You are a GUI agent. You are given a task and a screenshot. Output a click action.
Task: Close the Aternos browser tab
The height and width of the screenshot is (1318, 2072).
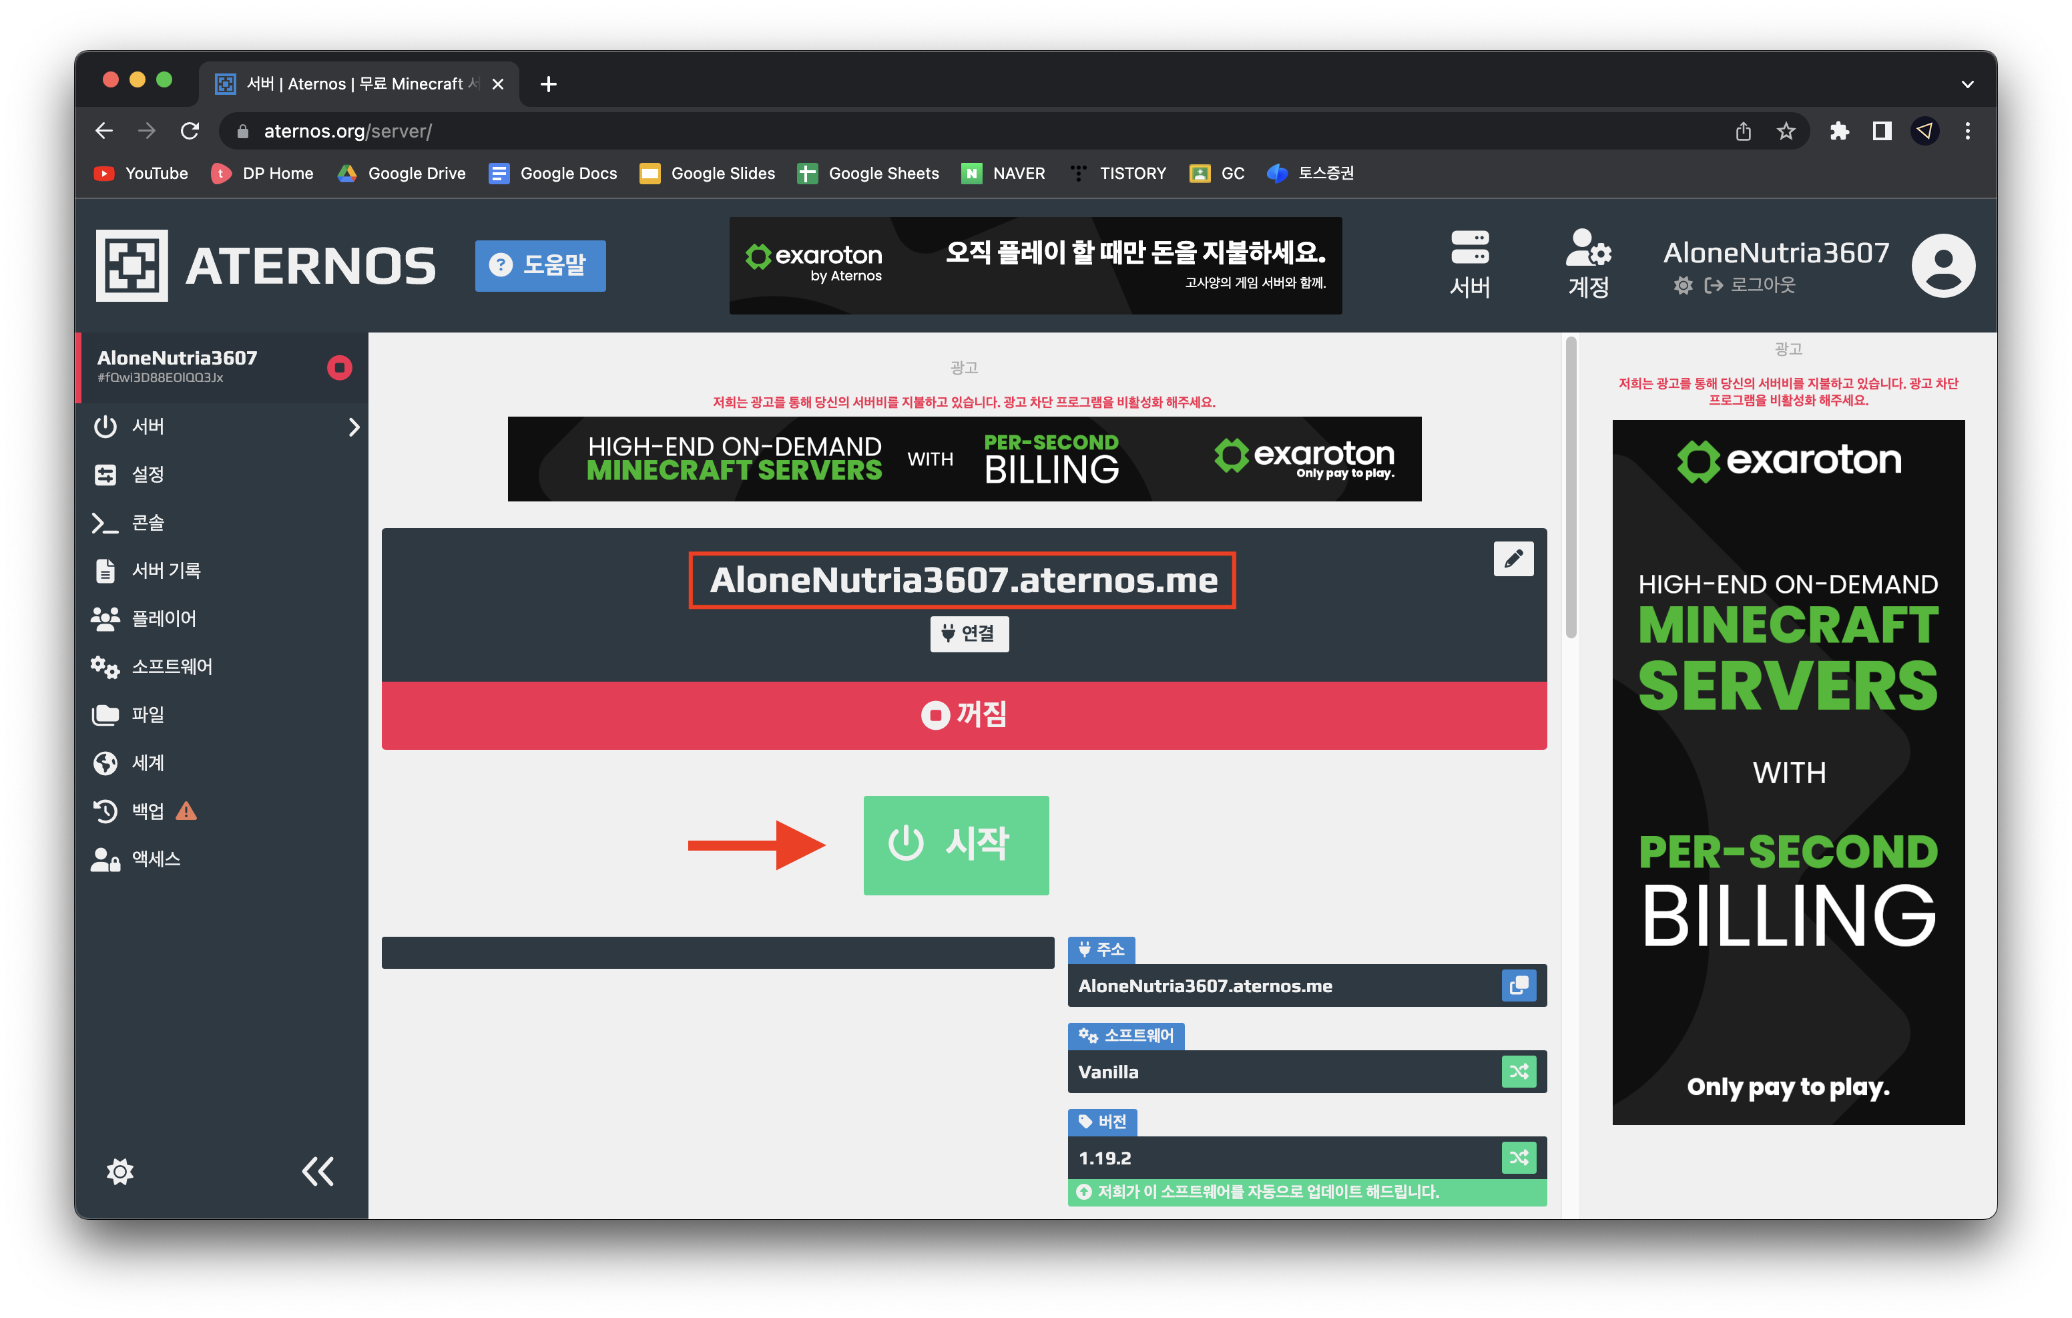497,83
